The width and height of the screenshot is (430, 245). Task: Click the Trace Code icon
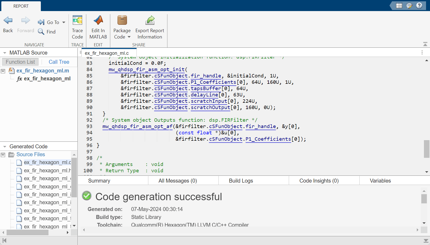point(77,20)
